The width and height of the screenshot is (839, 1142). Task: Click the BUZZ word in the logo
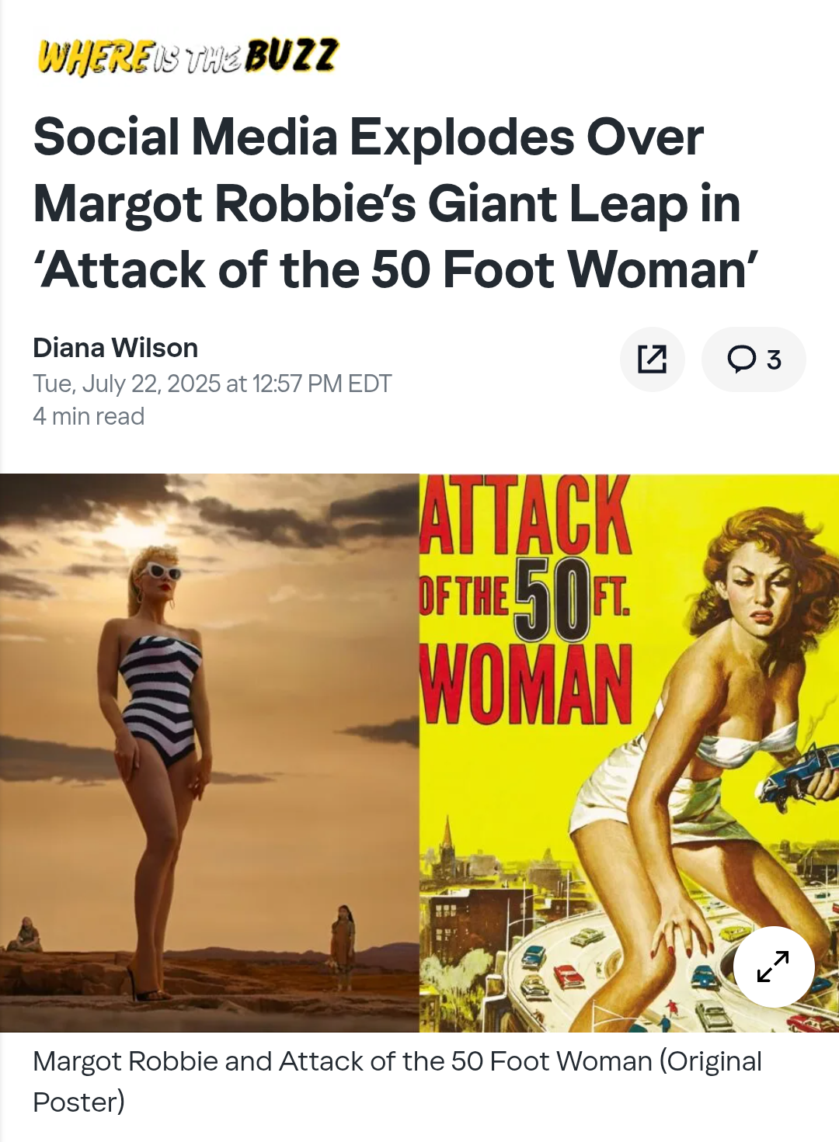[292, 55]
